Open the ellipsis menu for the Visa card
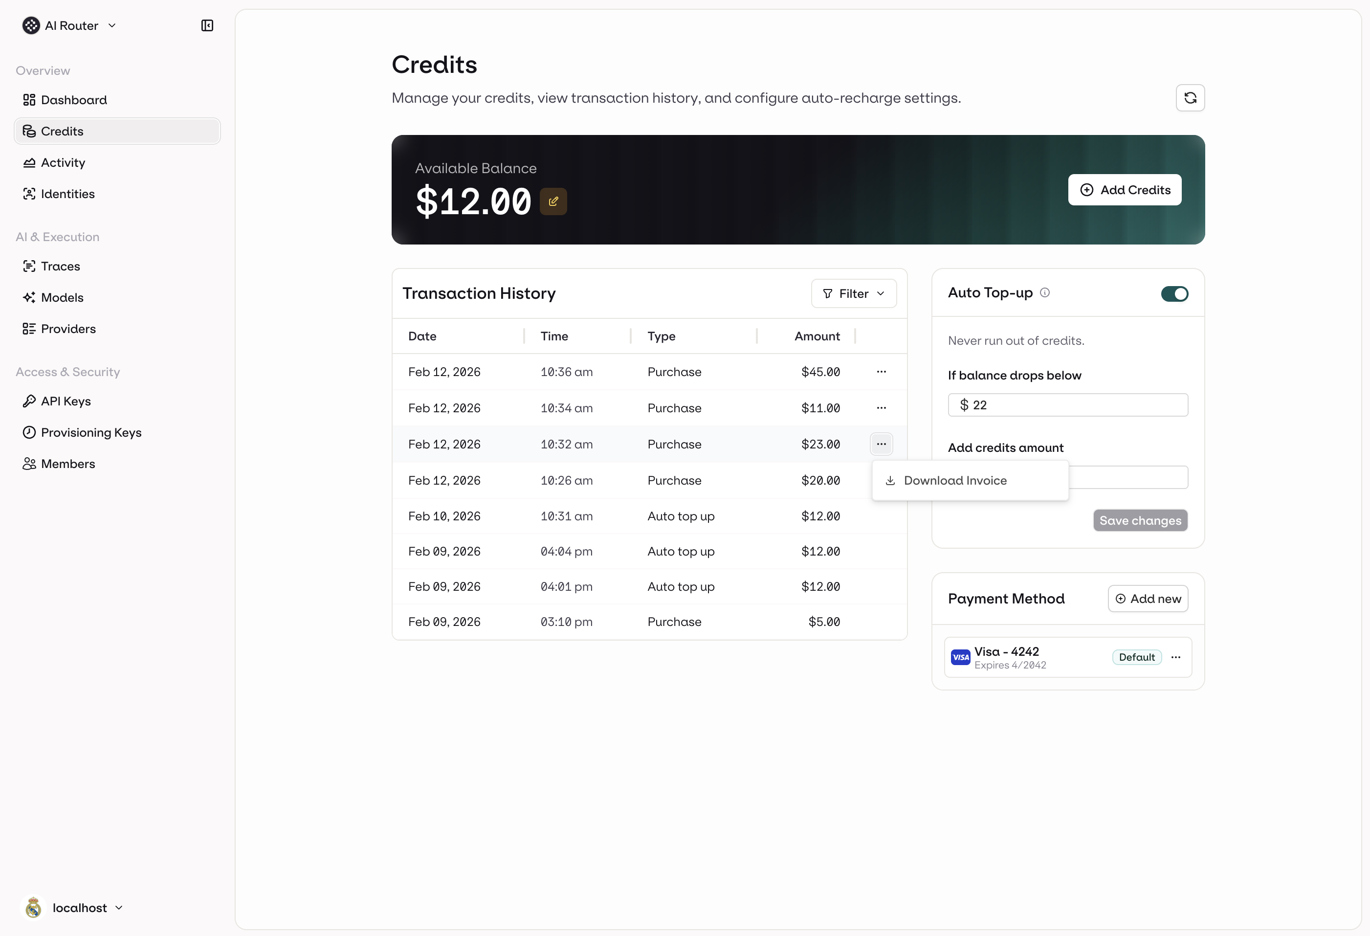The height and width of the screenshot is (936, 1370). tap(1176, 656)
